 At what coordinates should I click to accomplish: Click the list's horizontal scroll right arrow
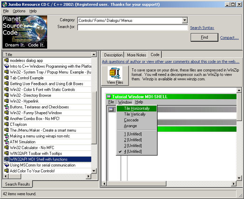pos(89,176)
